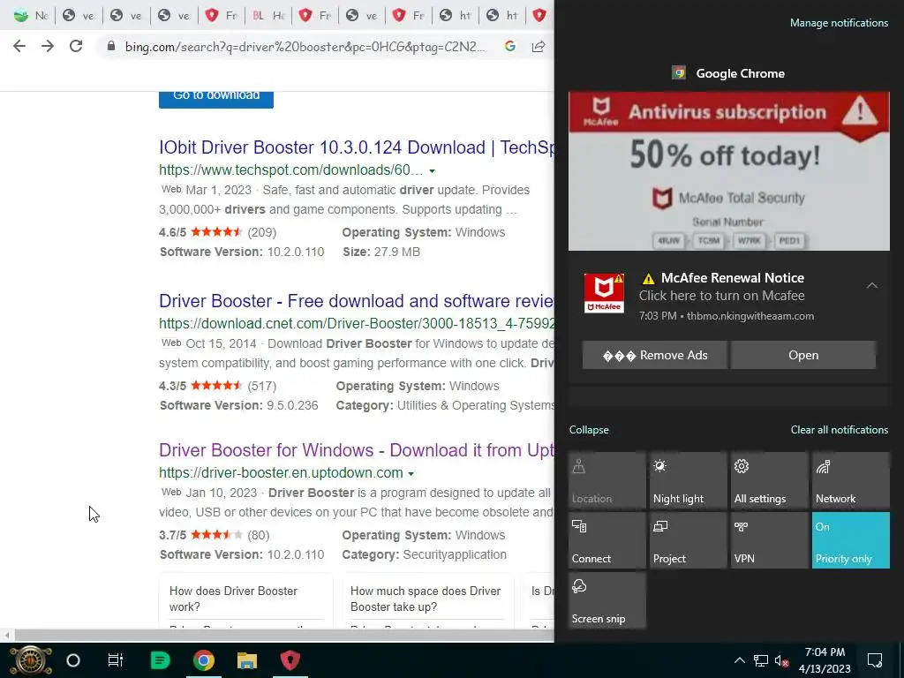
Task: Click the browser back arrow
Action: coord(19,46)
